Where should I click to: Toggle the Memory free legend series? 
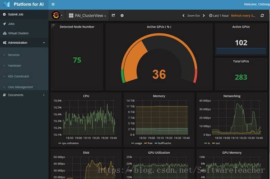(148, 143)
